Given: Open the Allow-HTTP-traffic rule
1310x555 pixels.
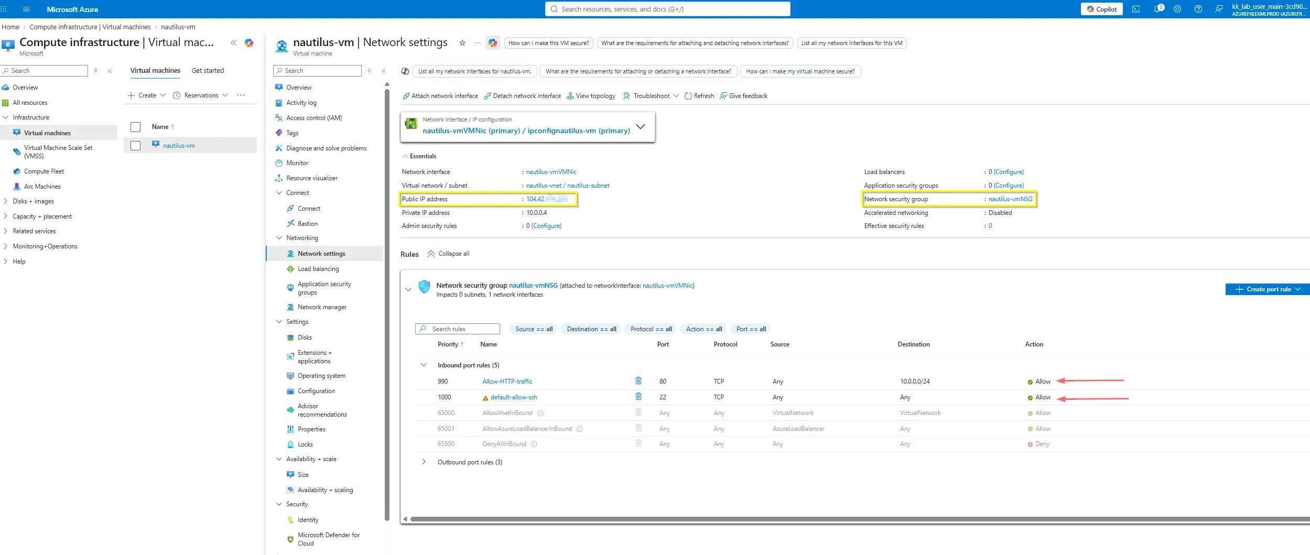Looking at the screenshot, I should click(x=507, y=382).
